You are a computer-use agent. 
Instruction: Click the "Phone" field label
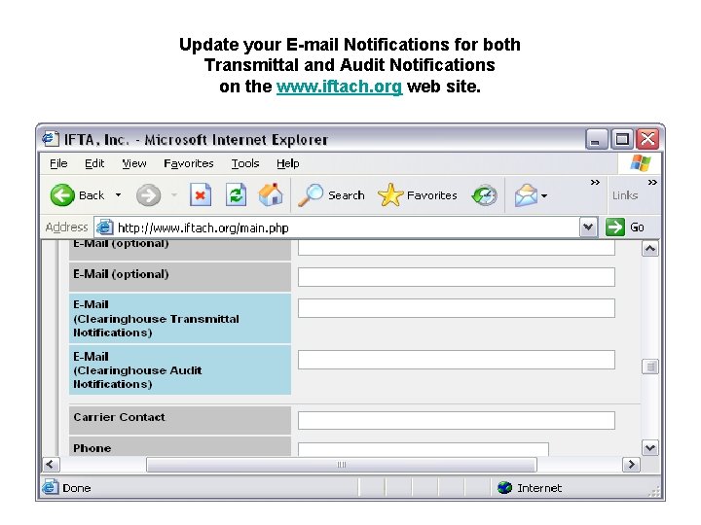(x=92, y=448)
